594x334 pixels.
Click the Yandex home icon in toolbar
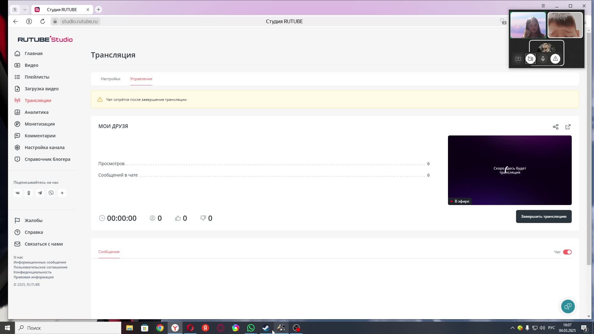[x=29, y=21]
